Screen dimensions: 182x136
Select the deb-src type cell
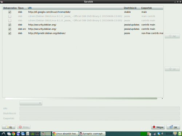tap(22, 29)
